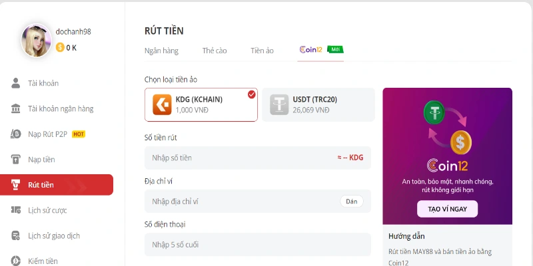
Task: Open Tài khoản from the sidebar
Action: 43,83
